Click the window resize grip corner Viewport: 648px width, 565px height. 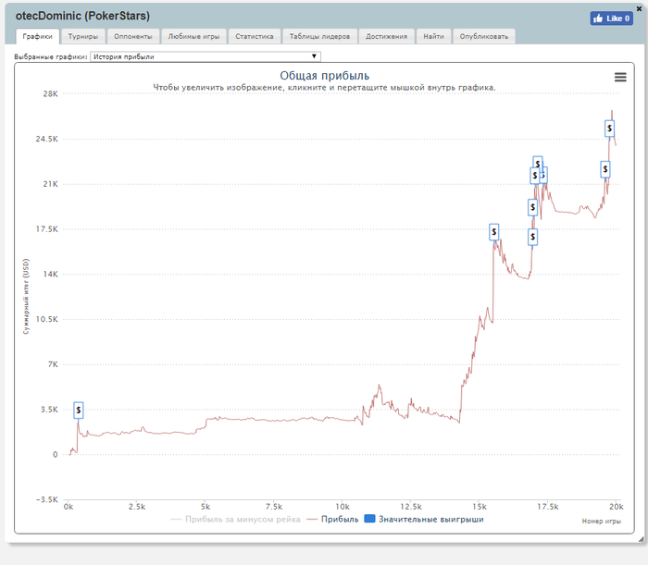coord(641,539)
